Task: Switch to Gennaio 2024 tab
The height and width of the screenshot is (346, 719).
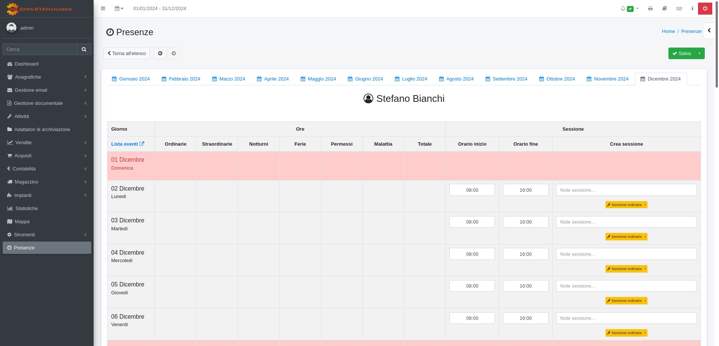Action: (x=131, y=79)
